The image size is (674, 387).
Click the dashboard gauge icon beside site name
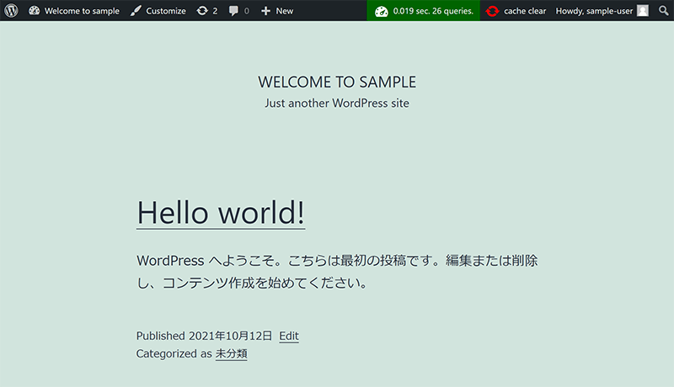tap(34, 11)
